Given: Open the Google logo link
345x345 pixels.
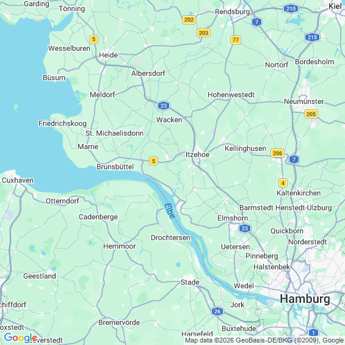Looking at the screenshot, I should point(21,338).
